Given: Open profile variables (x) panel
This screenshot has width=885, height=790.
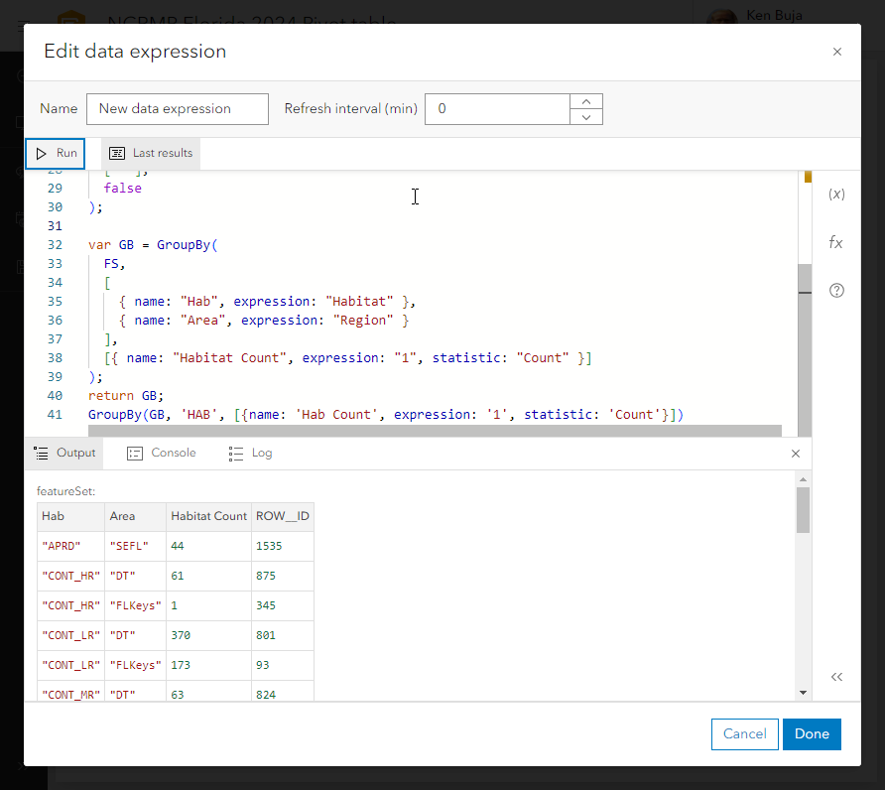Looking at the screenshot, I should click(836, 195).
